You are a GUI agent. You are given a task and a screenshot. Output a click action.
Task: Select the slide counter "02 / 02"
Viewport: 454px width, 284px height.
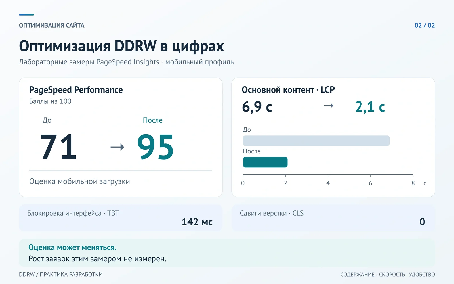[x=424, y=25]
